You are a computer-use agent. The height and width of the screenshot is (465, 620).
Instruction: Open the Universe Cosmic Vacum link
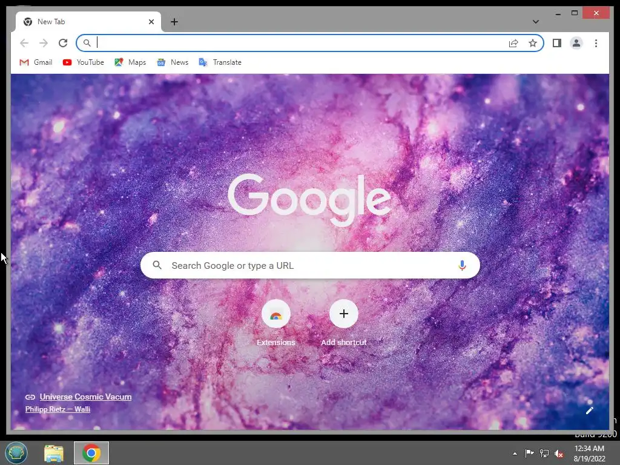pos(85,397)
